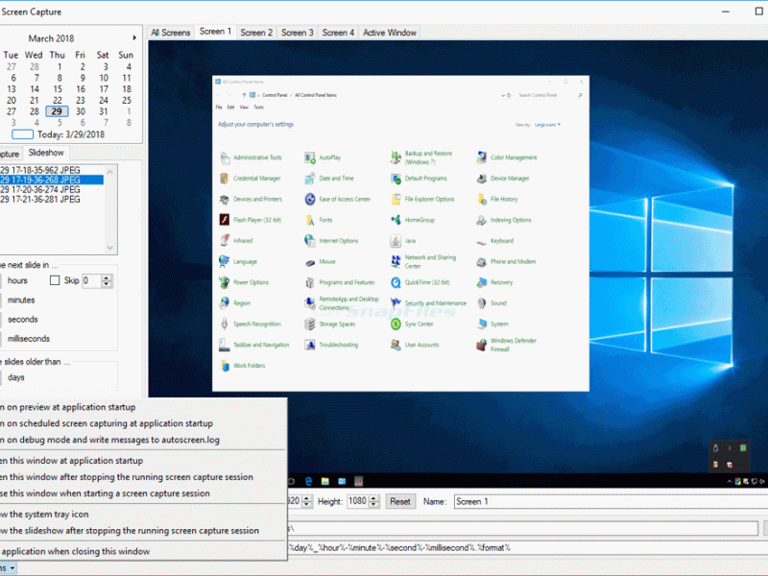The height and width of the screenshot is (576, 768).
Task: Choose 'this window at application startup' menu option
Action: tap(142, 461)
